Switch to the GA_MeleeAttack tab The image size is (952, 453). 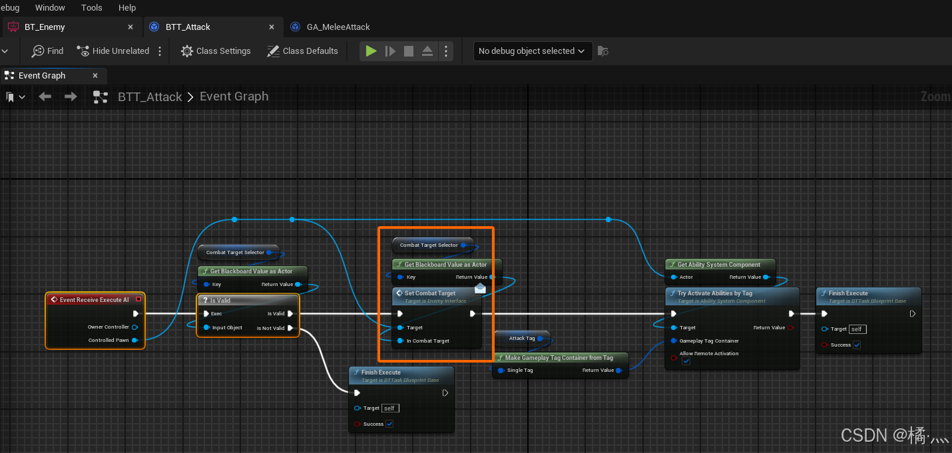click(x=338, y=27)
